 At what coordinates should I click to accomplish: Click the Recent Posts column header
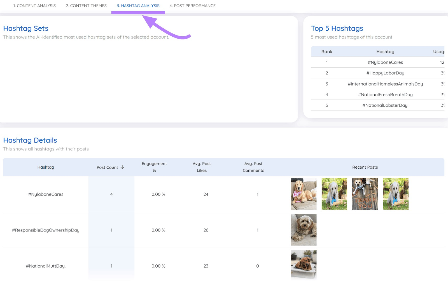coord(365,167)
